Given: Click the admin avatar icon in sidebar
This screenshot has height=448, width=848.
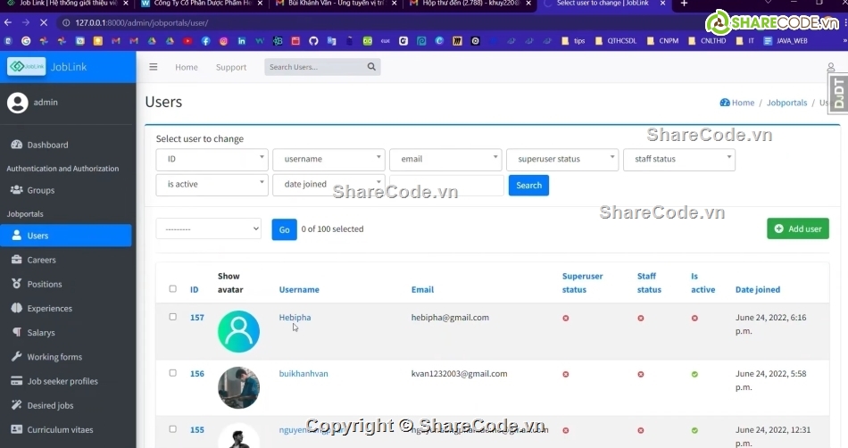Looking at the screenshot, I should (17, 103).
